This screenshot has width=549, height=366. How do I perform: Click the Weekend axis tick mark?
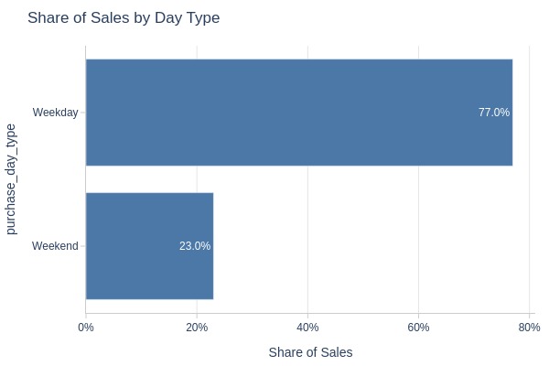tap(82, 246)
